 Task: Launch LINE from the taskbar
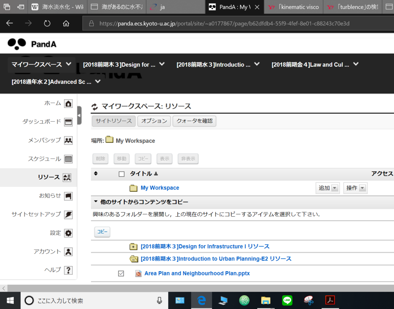tap(287, 301)
